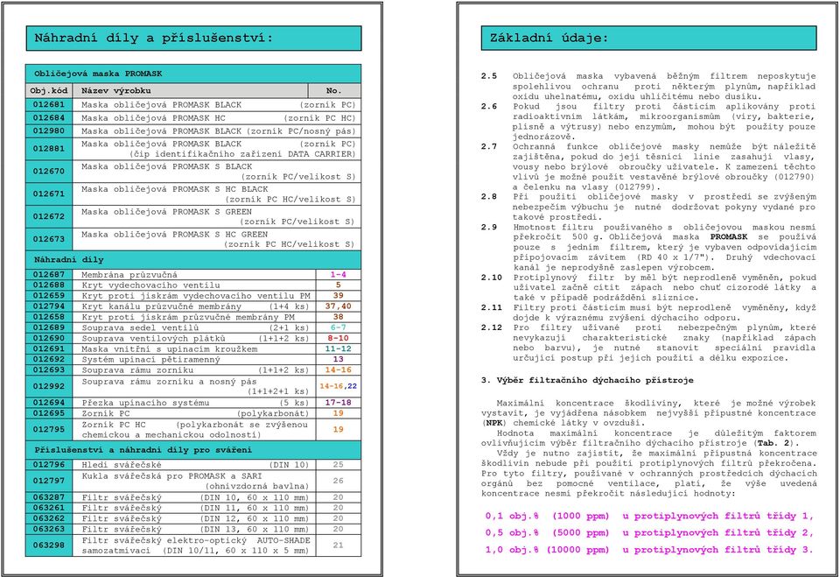Select product code 012980
Screen dimensions: 840x577
pyautogui.click(x=49, y=130)
